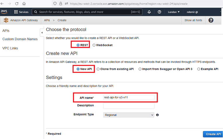Select the WebSocket protocol option
223x139 pixels.
tap(94, 45)
